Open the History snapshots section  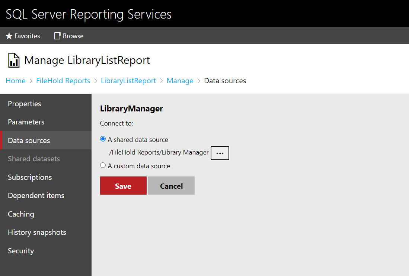pos(37,232)
